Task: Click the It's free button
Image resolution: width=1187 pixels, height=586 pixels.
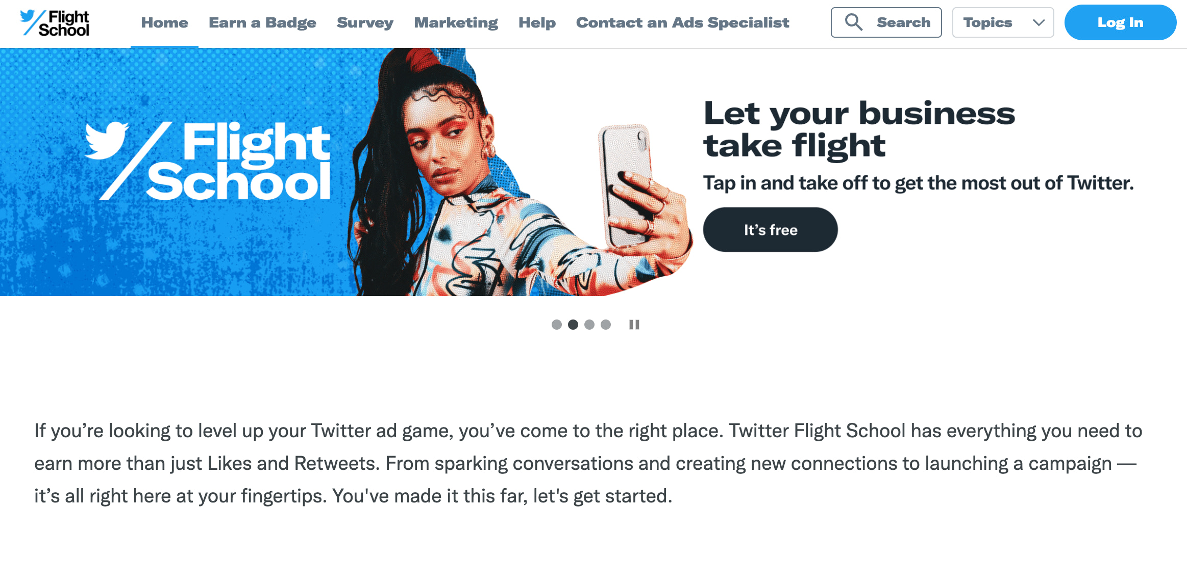Action: pyautogui.click(x=770, y=229)
